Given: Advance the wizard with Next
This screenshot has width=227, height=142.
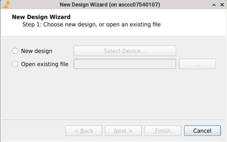Looking at the screenshot, I should (123, 131).
